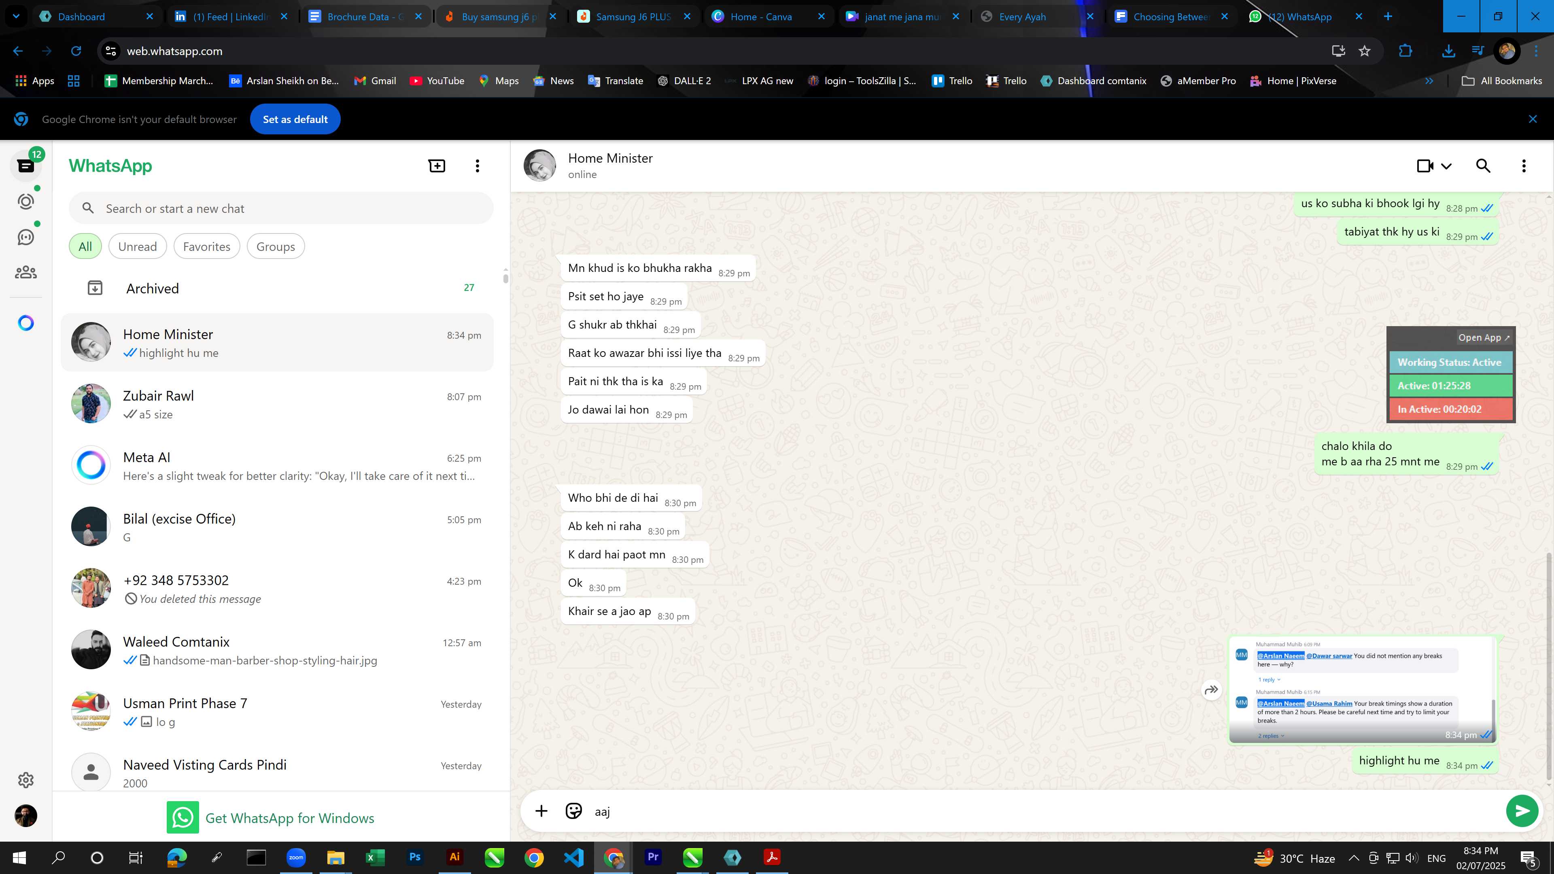Open the Status updates icon in sidebar
1554x874 pixels.
(x=26, y=201)
